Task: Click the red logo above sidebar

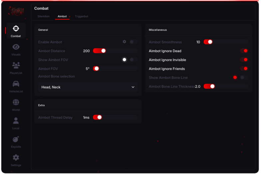Action: tap(16, 11)
